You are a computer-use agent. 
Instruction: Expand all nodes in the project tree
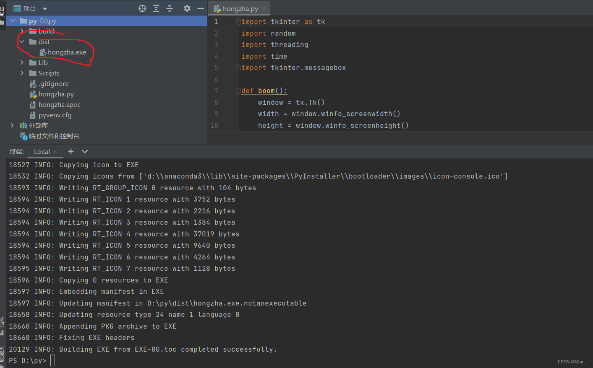156,8
